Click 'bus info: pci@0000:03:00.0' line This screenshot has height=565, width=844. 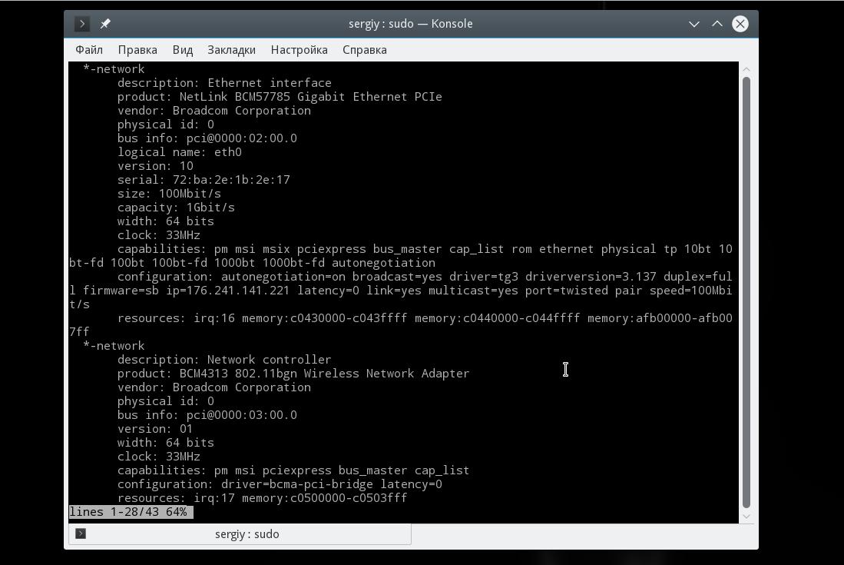(x=207, y=415)
